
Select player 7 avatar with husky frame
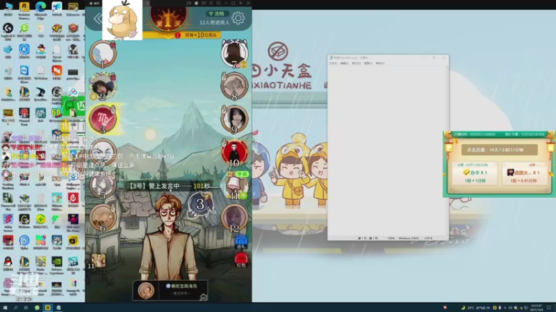pos(234,53)
